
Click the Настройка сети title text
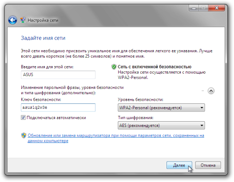[x=43, y=20]
